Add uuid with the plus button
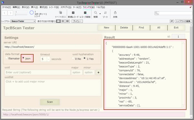 click(98, 73)
